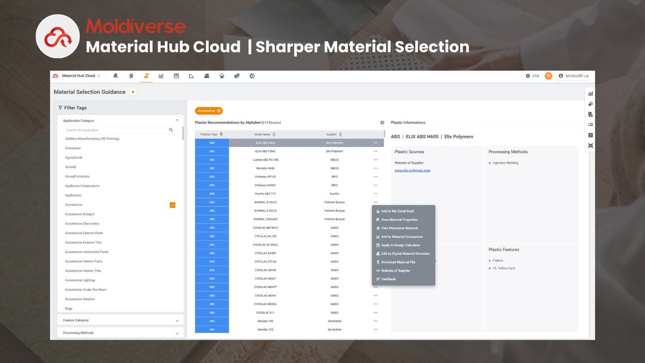Select the CYCOLAC MG47 grade row
Screen dimensions: 645x363
(289, 279)
